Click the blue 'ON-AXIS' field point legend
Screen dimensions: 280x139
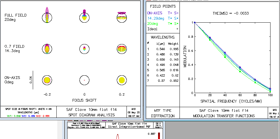pos(155,13)
